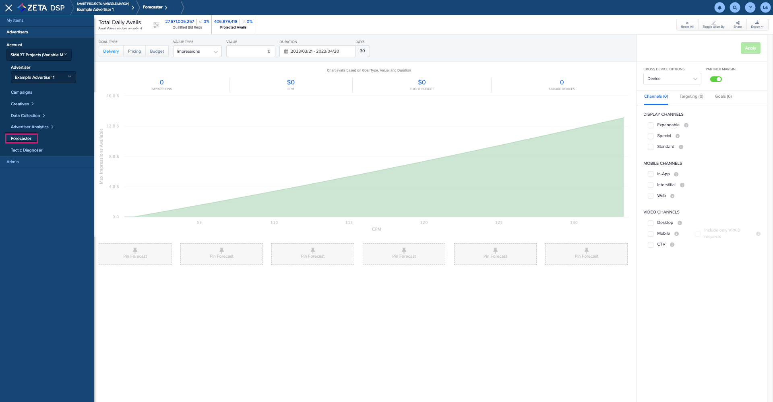Screen dimensions: 773x402
Task: Click the help question mark icon
Action: (750, 7)
